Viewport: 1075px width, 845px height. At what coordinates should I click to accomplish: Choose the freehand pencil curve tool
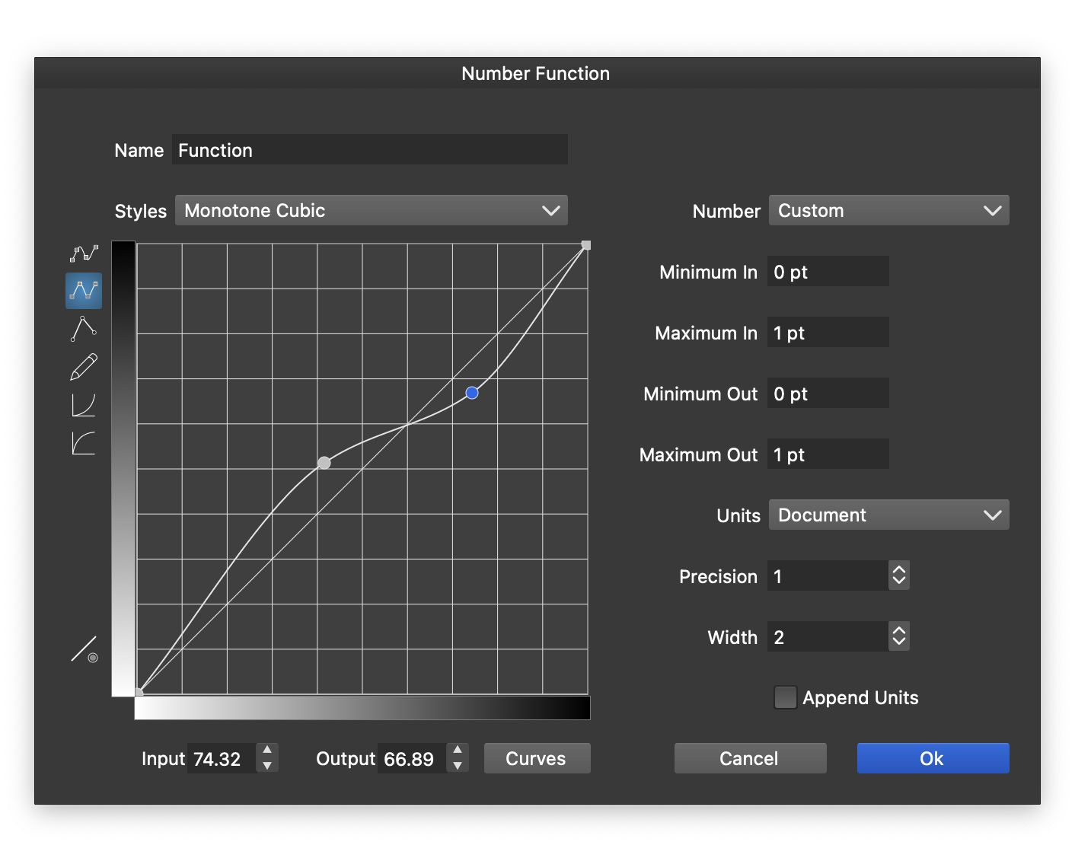coord(84,367)
